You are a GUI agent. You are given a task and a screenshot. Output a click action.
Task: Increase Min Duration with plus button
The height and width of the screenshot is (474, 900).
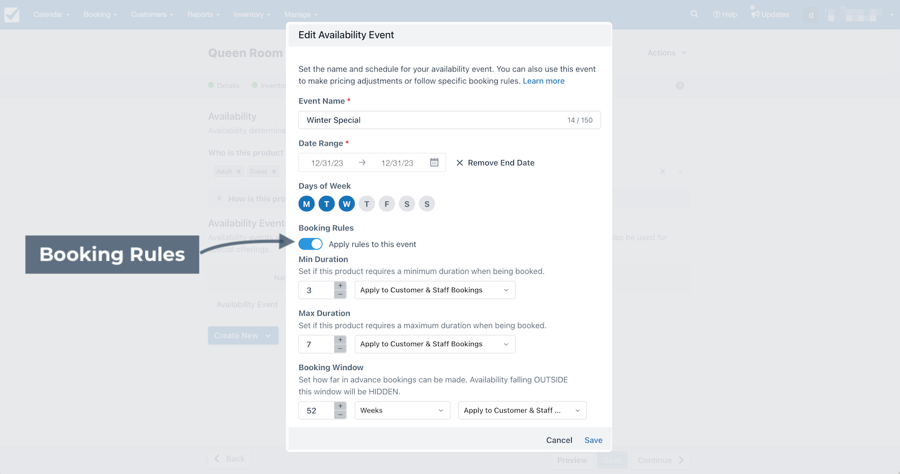pyautogui.click(x=340, y=286)
